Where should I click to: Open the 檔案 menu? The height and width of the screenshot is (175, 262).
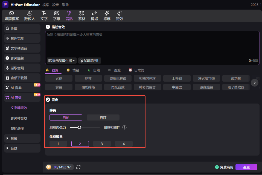46,5
